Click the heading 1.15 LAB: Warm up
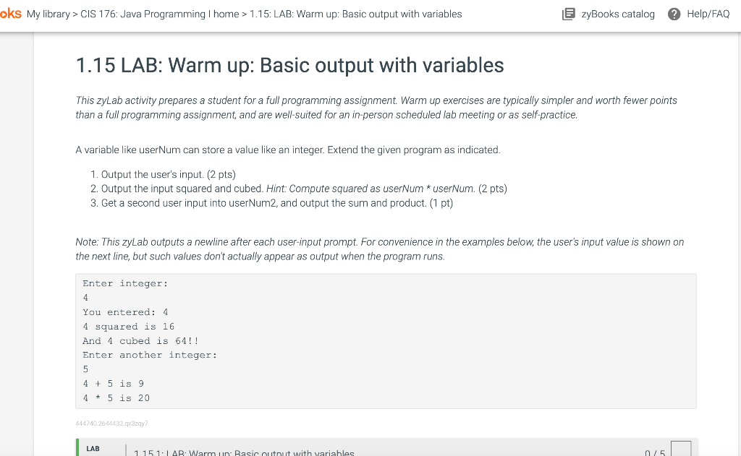Screen dimensions: 741x456 click(289, 65)
